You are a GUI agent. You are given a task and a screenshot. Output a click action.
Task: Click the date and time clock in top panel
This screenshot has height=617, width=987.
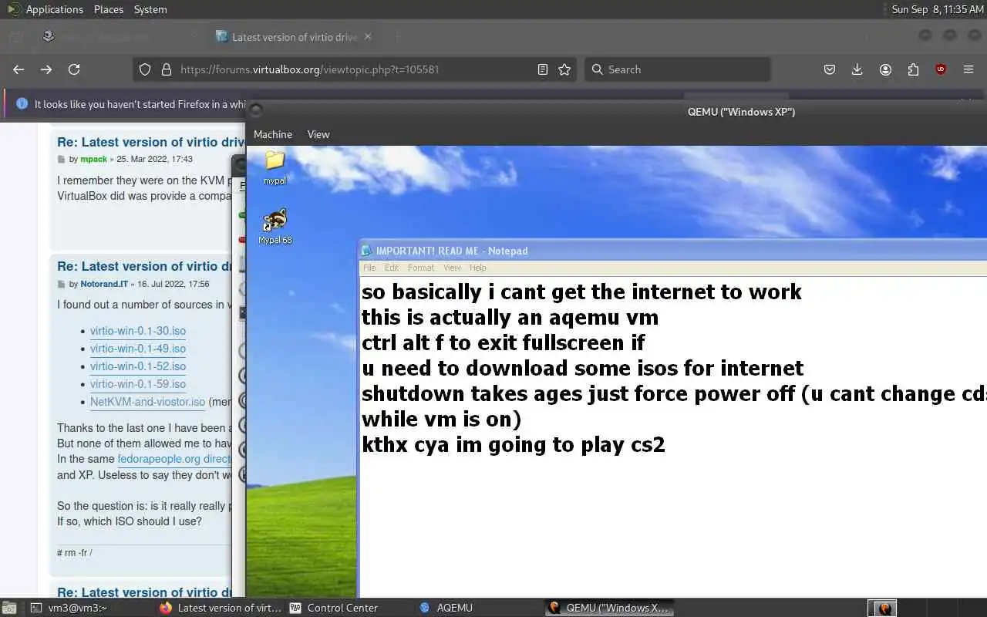tap(938, 9)
